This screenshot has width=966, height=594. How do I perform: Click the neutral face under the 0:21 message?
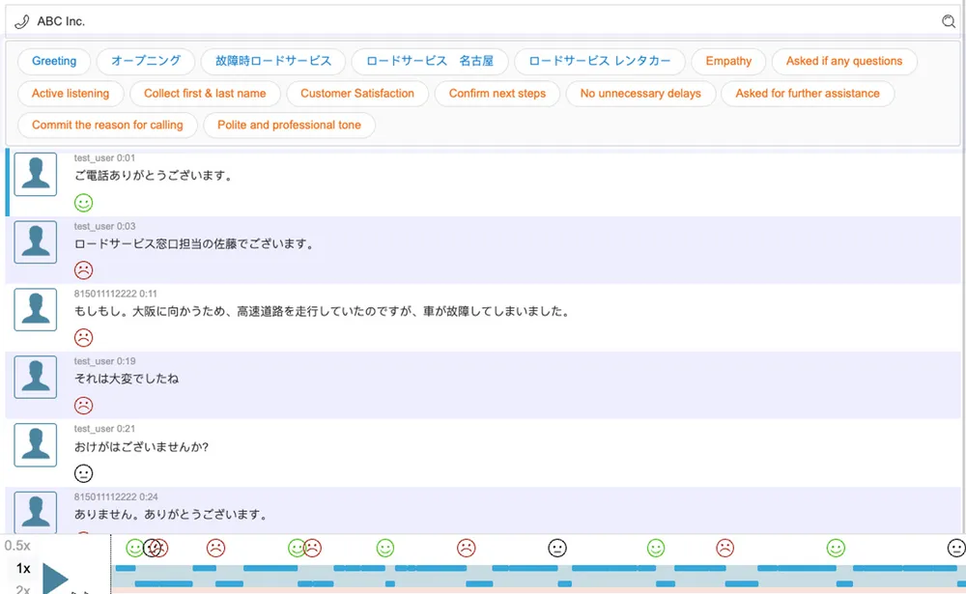point(84,473)
